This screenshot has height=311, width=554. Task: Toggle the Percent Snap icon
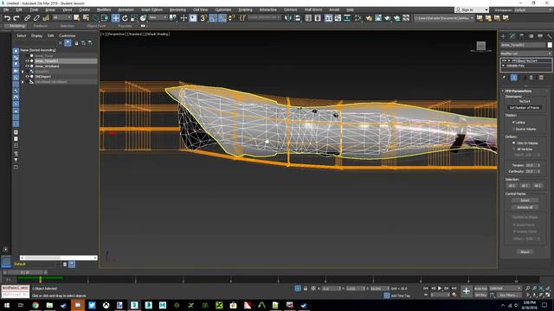pyautogui.click(x=222, y=18)
